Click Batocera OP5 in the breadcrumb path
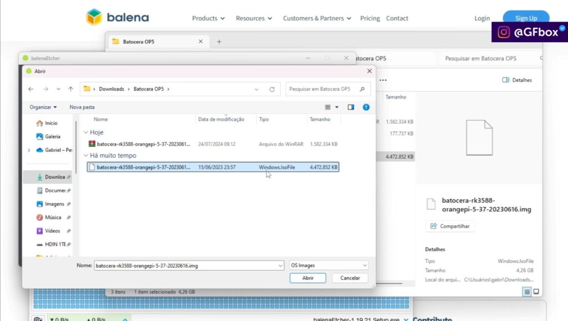This screenshot has width=568, height=321. 149,89
